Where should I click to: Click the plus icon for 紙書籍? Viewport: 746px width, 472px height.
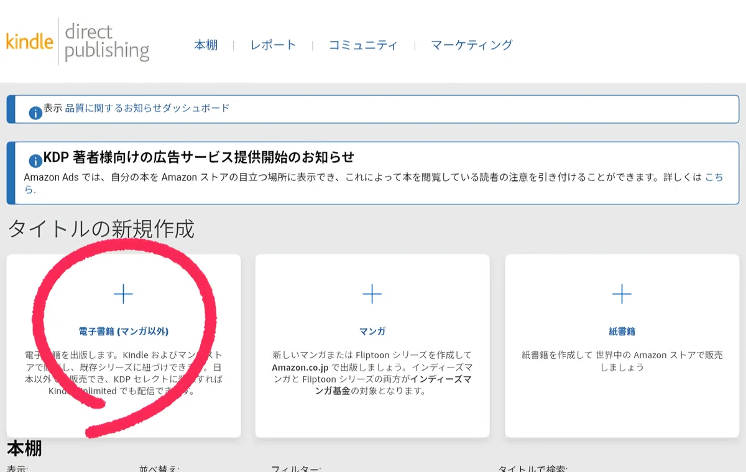tap(622, 294)
